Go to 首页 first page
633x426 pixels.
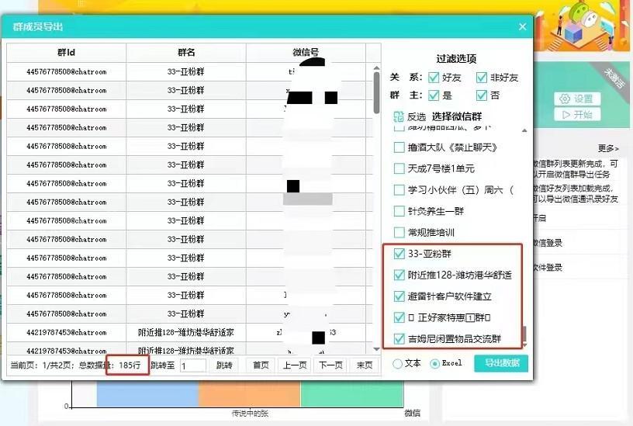(x=261, y=365)
